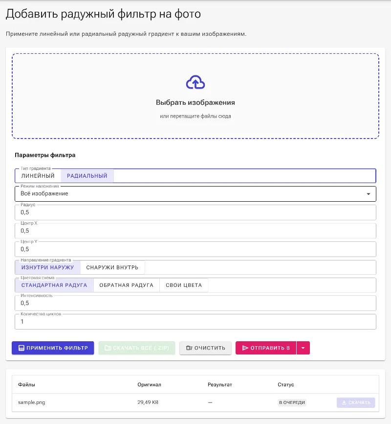
Task: Choose ИЗНУТРИ НАРУЖУ gradient direction
Action: pos(47,267)
